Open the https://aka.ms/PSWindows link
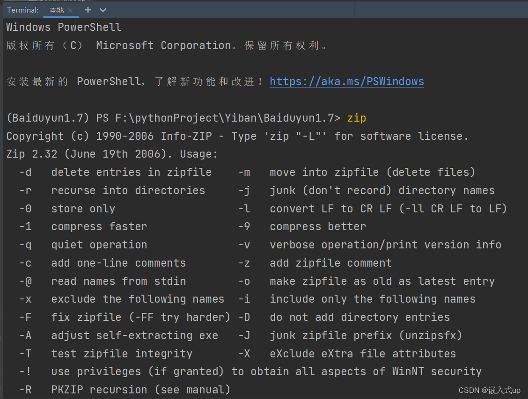This screenshot has height=399, width=528. point(347,81)
